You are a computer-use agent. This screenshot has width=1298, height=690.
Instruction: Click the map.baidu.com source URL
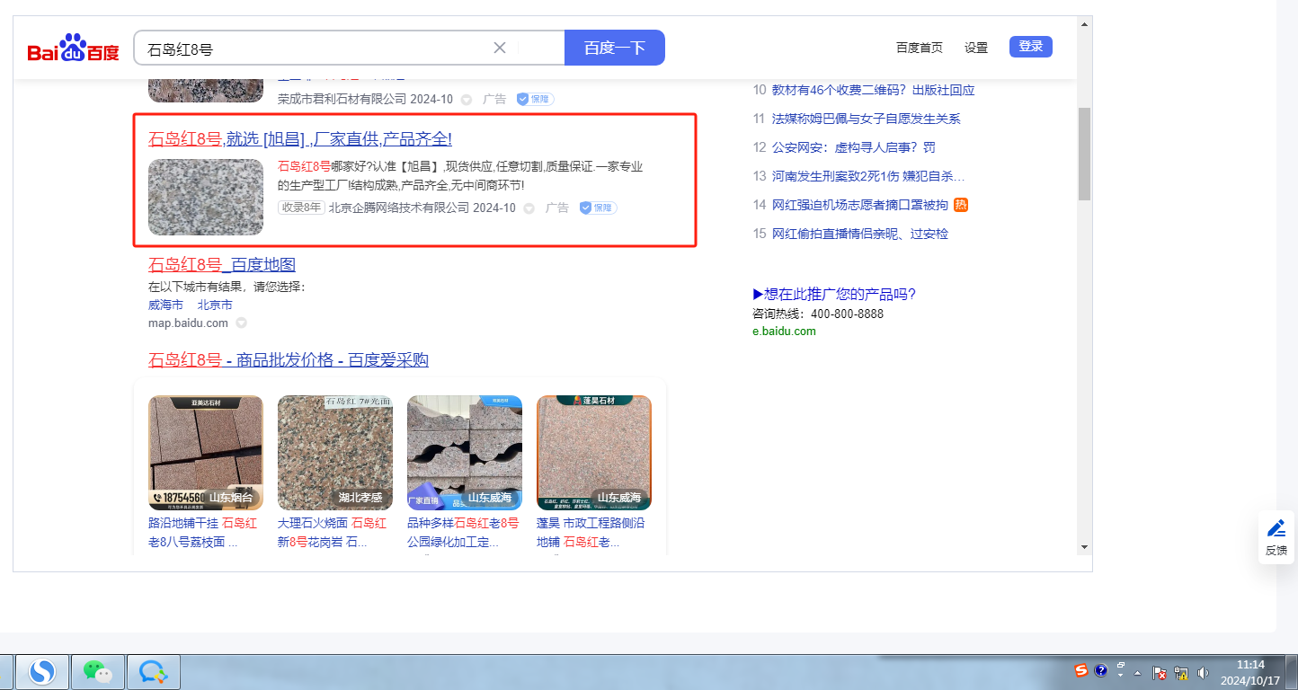pos(190,323)
